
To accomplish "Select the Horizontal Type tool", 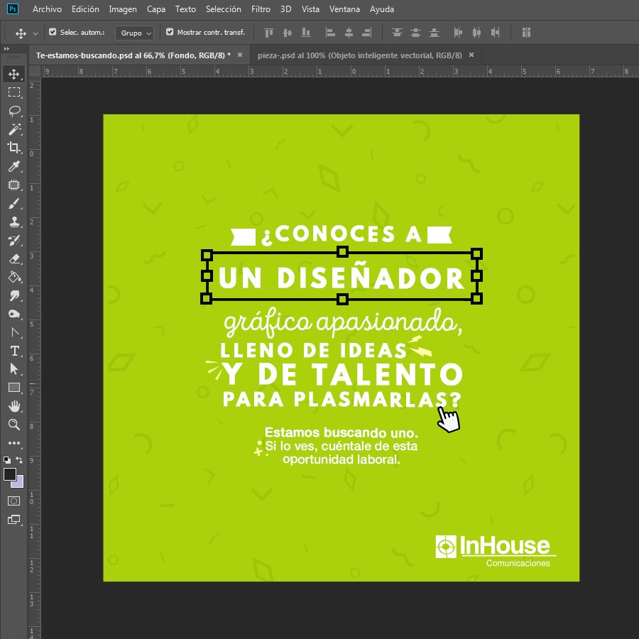I will point(14,351).
